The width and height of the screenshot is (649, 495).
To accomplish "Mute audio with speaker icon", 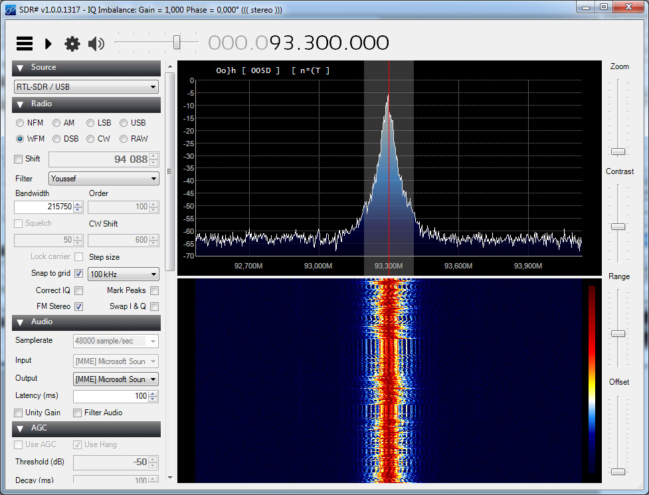I will tap(96, 43).
